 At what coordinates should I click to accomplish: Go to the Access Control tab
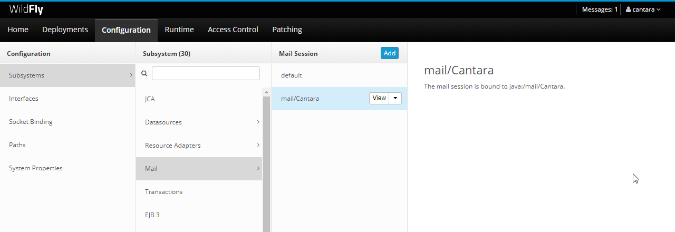[x=233, y=30]
